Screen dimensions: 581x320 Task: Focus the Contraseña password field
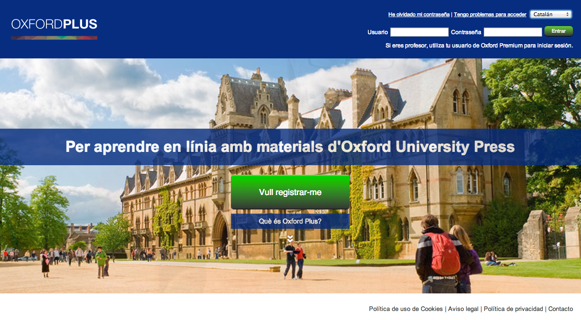point(513,32)
